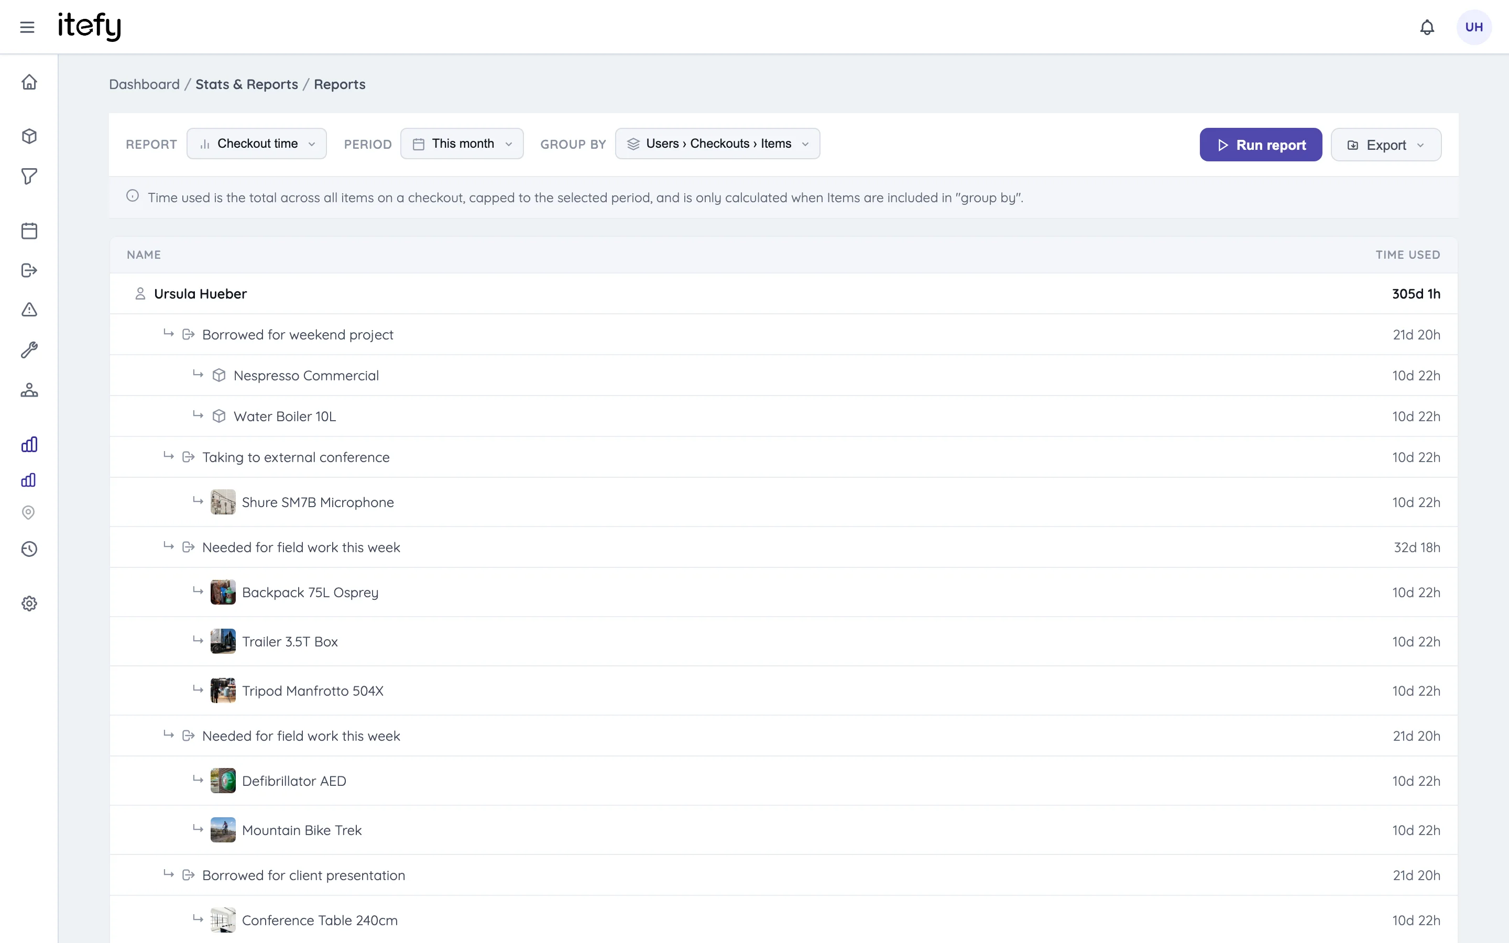
Task: Click Conference Table 240cm item name
Action: coord(319,920)
